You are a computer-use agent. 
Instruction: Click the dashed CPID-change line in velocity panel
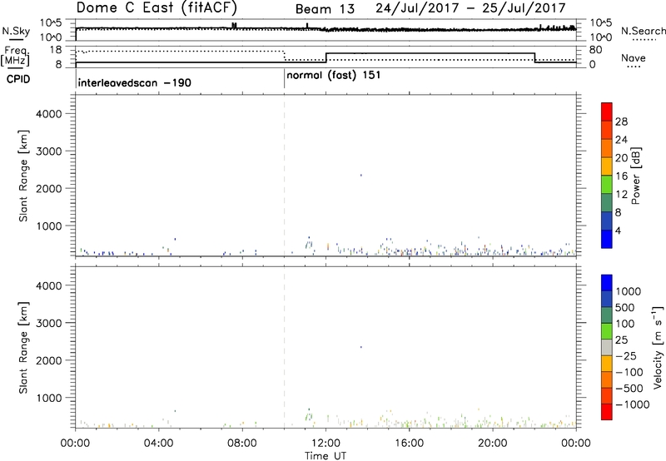click(284, 347)
